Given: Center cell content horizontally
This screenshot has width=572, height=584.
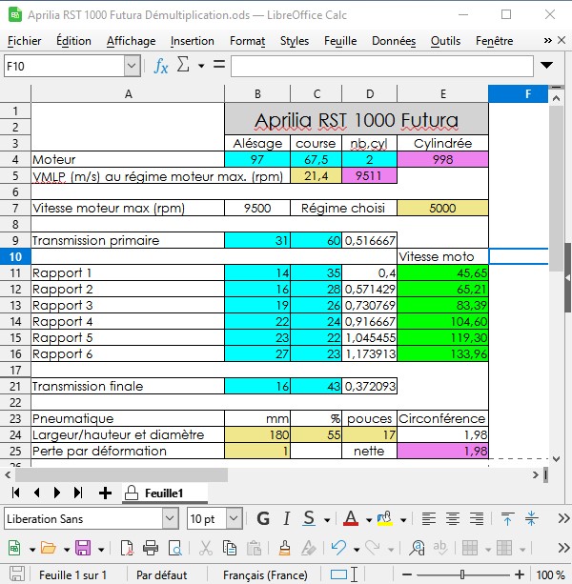Looking at the screenshot, I should click(x=453, y=518).
